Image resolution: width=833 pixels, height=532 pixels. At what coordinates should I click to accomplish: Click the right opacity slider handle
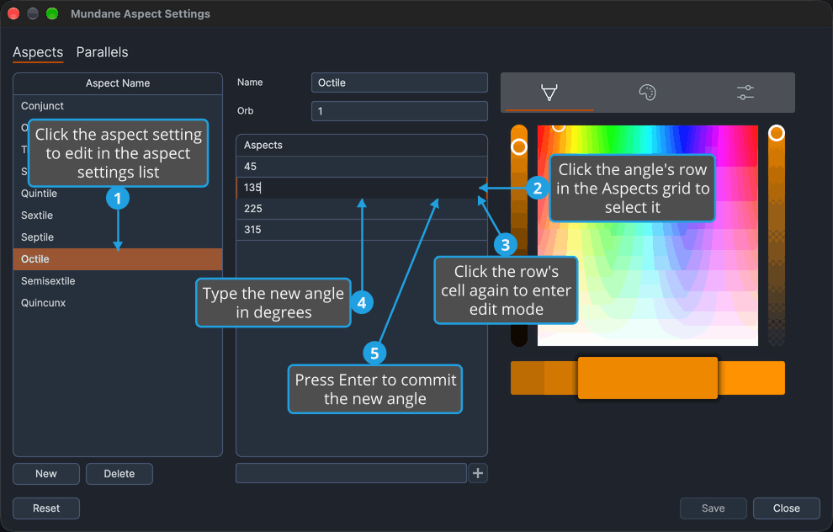coord(776,133)
